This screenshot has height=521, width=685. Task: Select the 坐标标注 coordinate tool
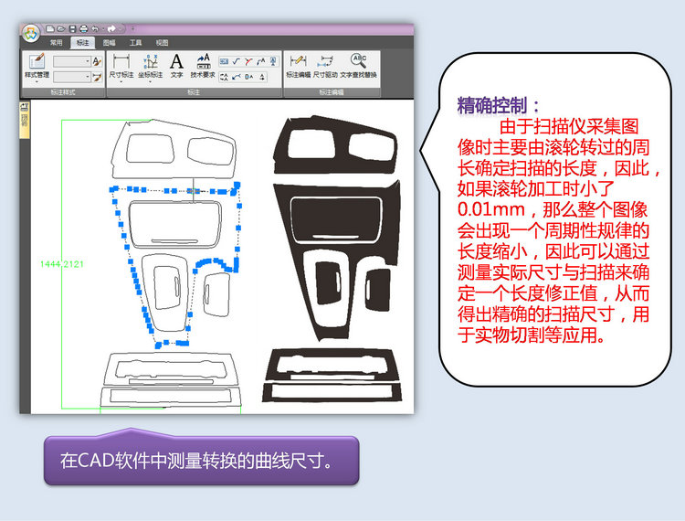(151, 66)
